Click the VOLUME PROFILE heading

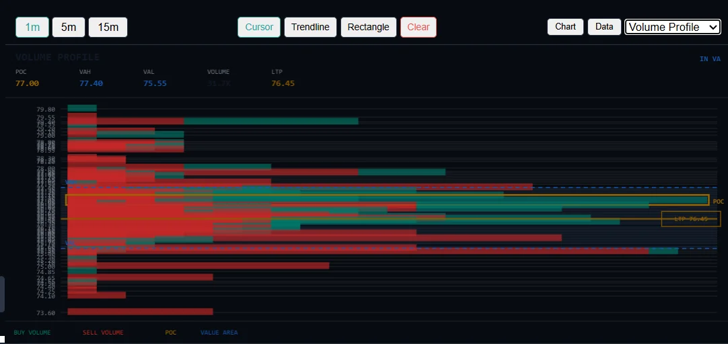58,58
